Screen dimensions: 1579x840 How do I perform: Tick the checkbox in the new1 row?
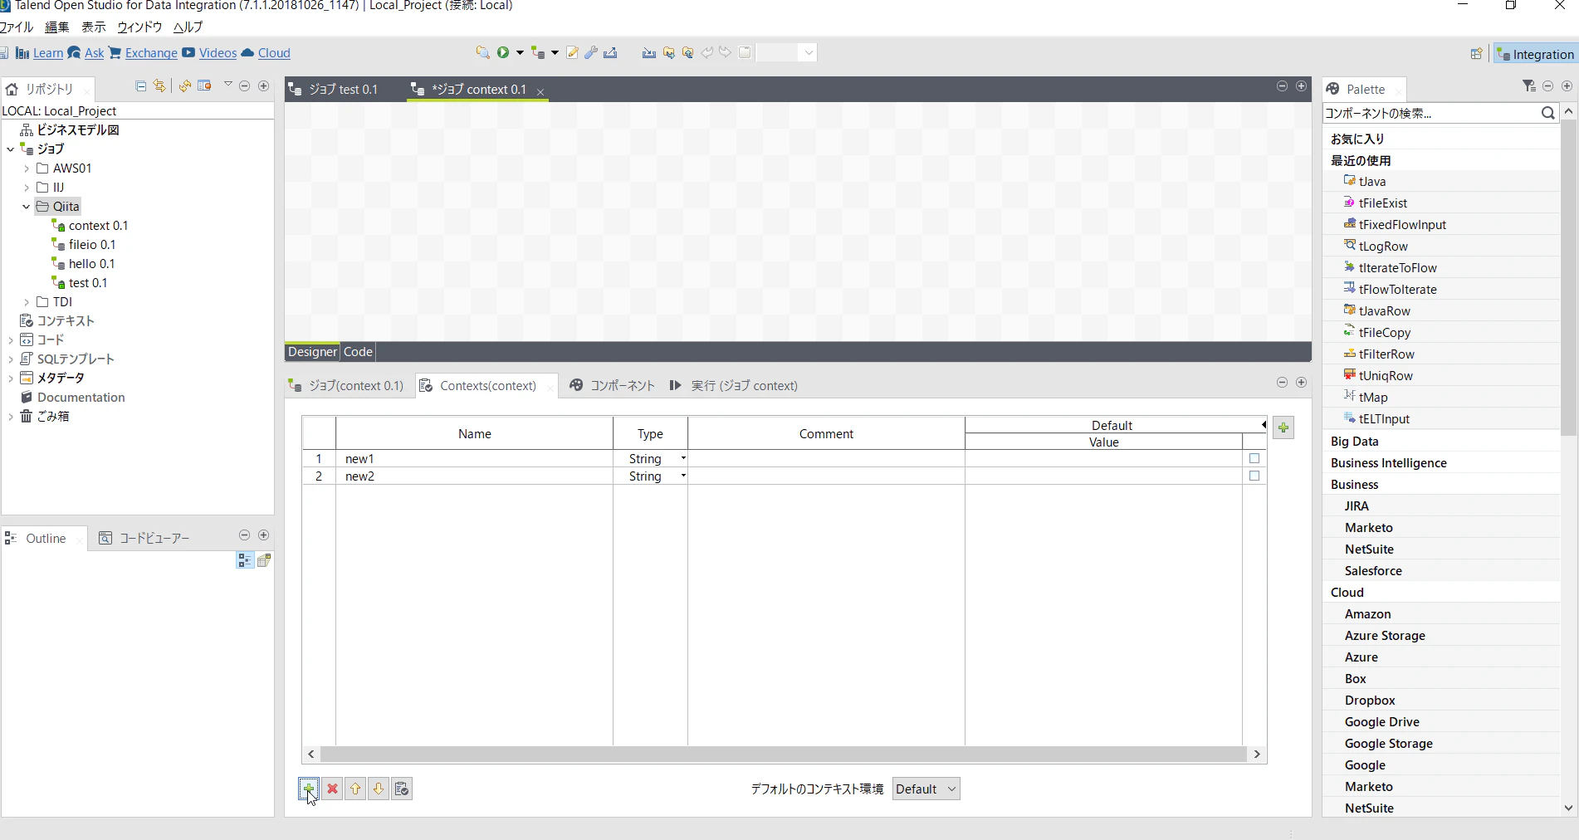(x=1254, y=458)
